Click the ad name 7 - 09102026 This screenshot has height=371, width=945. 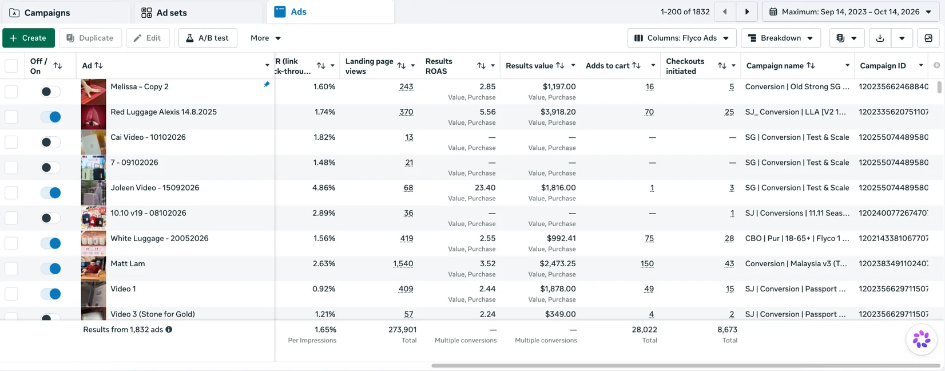134,163
